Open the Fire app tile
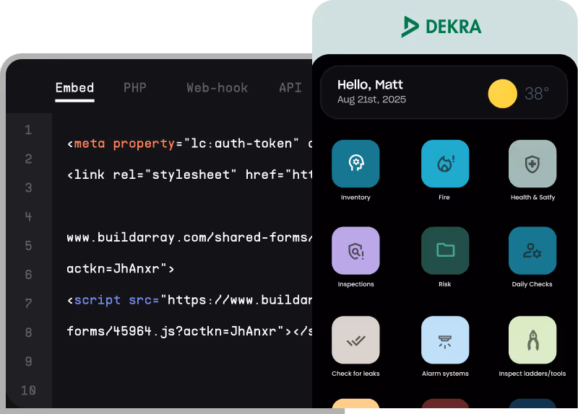578x414 pixels. click(445, 164)
